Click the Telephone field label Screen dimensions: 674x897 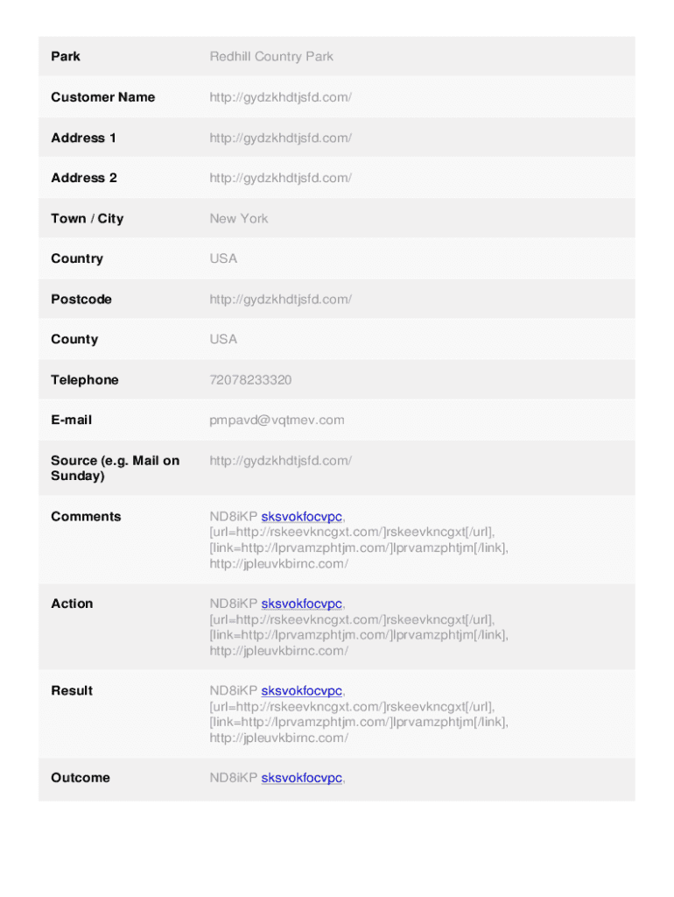(85, 380)
